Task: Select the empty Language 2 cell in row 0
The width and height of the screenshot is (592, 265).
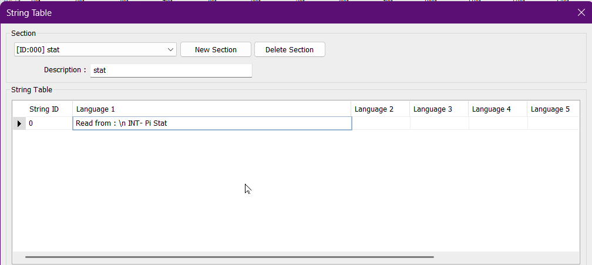Action: point(381,123)
